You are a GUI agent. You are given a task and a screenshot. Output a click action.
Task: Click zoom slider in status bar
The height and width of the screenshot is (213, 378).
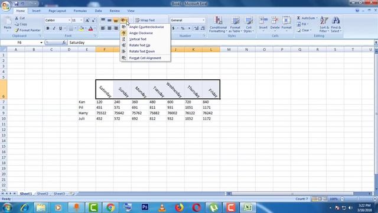359,199
